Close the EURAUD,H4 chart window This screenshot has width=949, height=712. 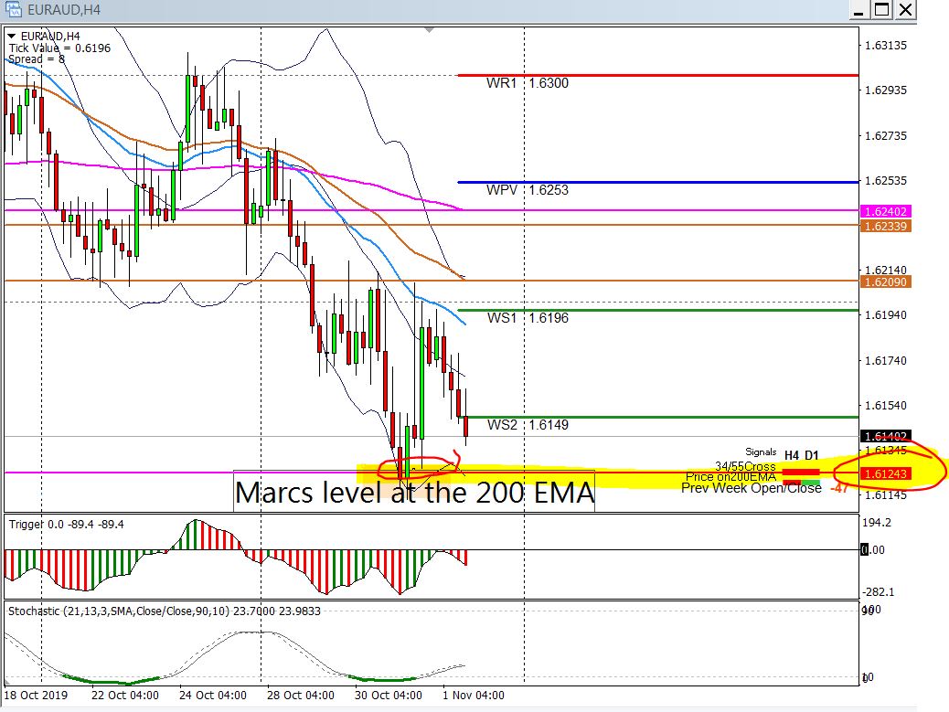905,10
